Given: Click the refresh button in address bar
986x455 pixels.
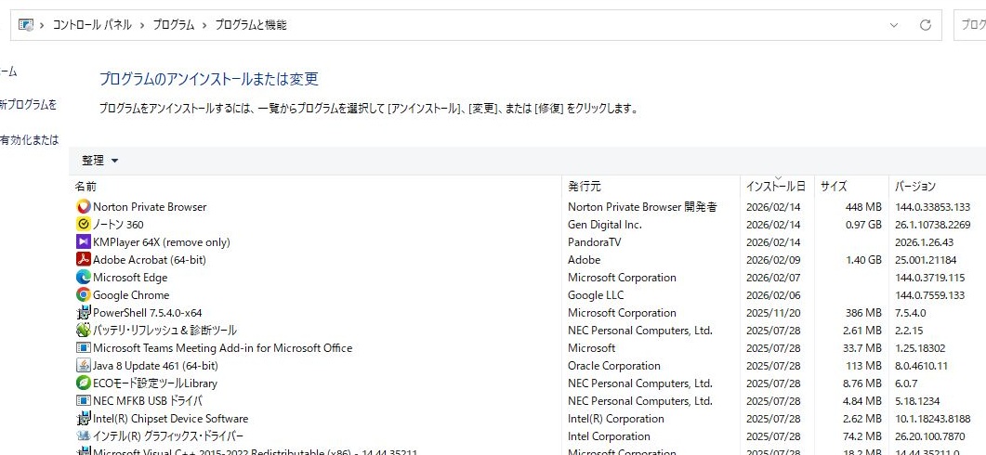Looking at the screenshot, I should click(925, 25).
